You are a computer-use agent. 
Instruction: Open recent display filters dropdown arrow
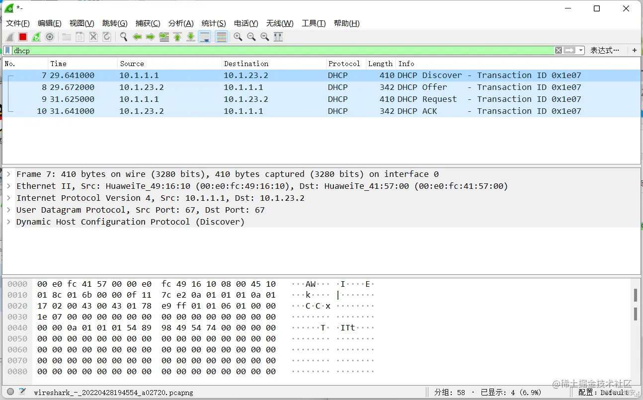pyautogui.click(x=581, y=50)
